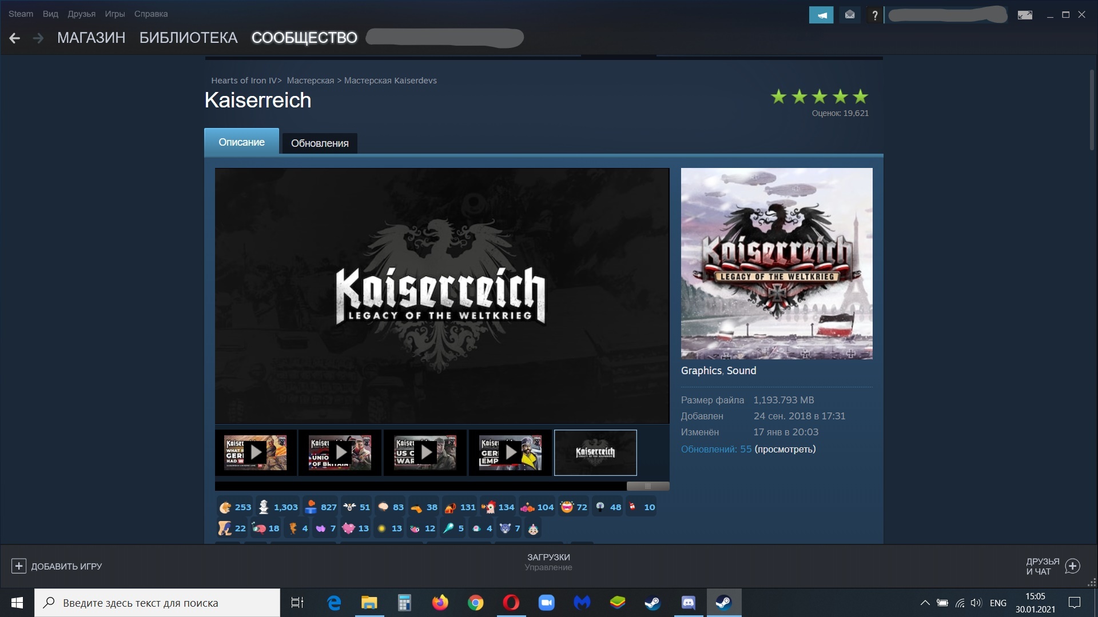Play the first Kaiserreich video thumbnail
Viewport: 1098px width, 617px height.
(256, 452)
